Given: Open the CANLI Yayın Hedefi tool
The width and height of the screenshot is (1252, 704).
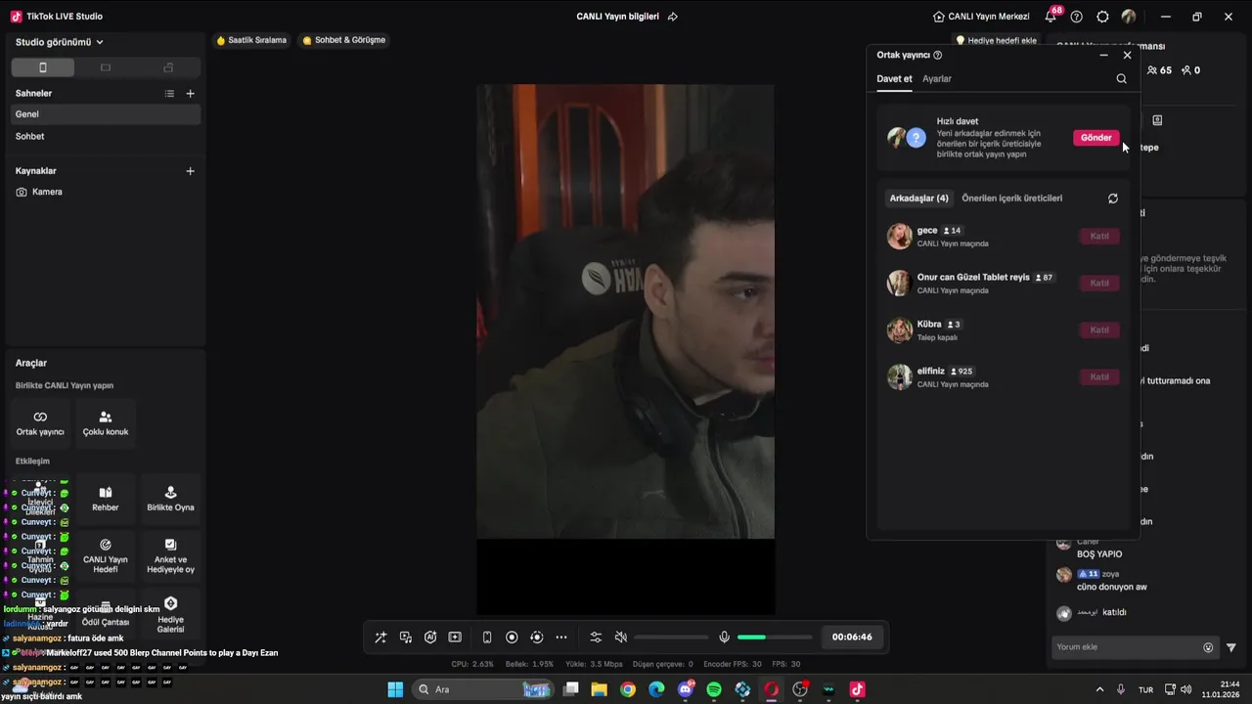Looking at the screenshot, I should pos(106,555).
